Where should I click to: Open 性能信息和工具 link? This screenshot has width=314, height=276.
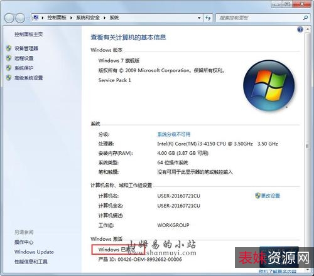(x=31, y=262)
